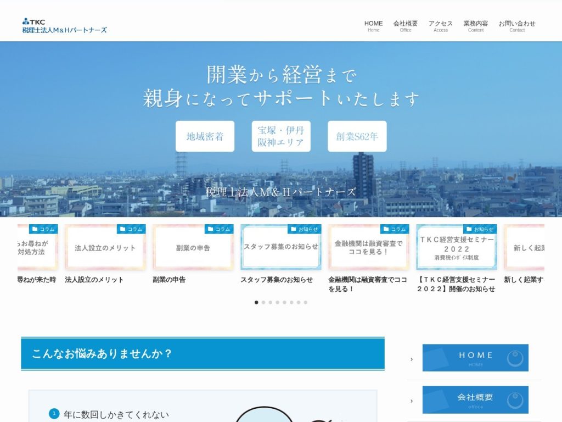This screenshot has width=562, height=422.
Task: Click the お知らせ tag on TKC経営支援セミナー card
Action: point(480,229)
